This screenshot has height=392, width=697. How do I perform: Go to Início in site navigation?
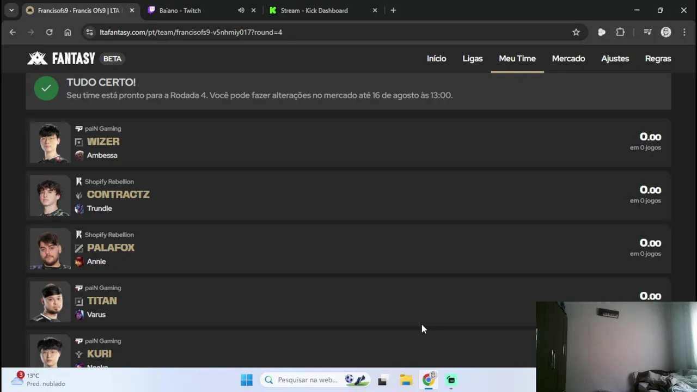pos(436,58)
